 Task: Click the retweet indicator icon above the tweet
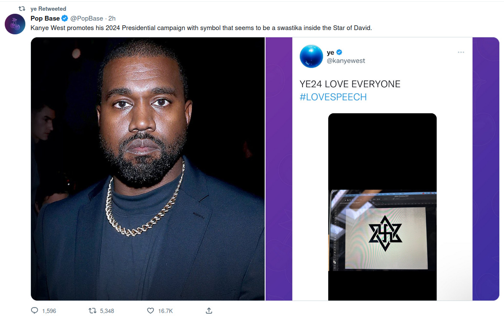pyautogui.click(x=22, y=9)
